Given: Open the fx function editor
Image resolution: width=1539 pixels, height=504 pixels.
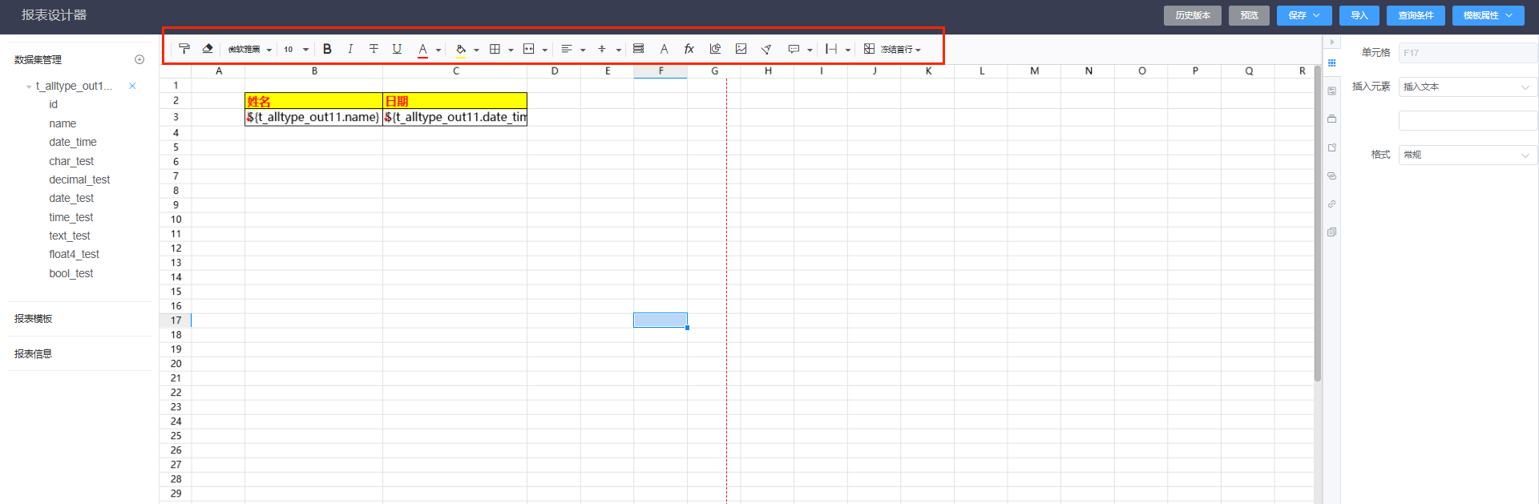Looking at the screenshot, I should 689,49.
